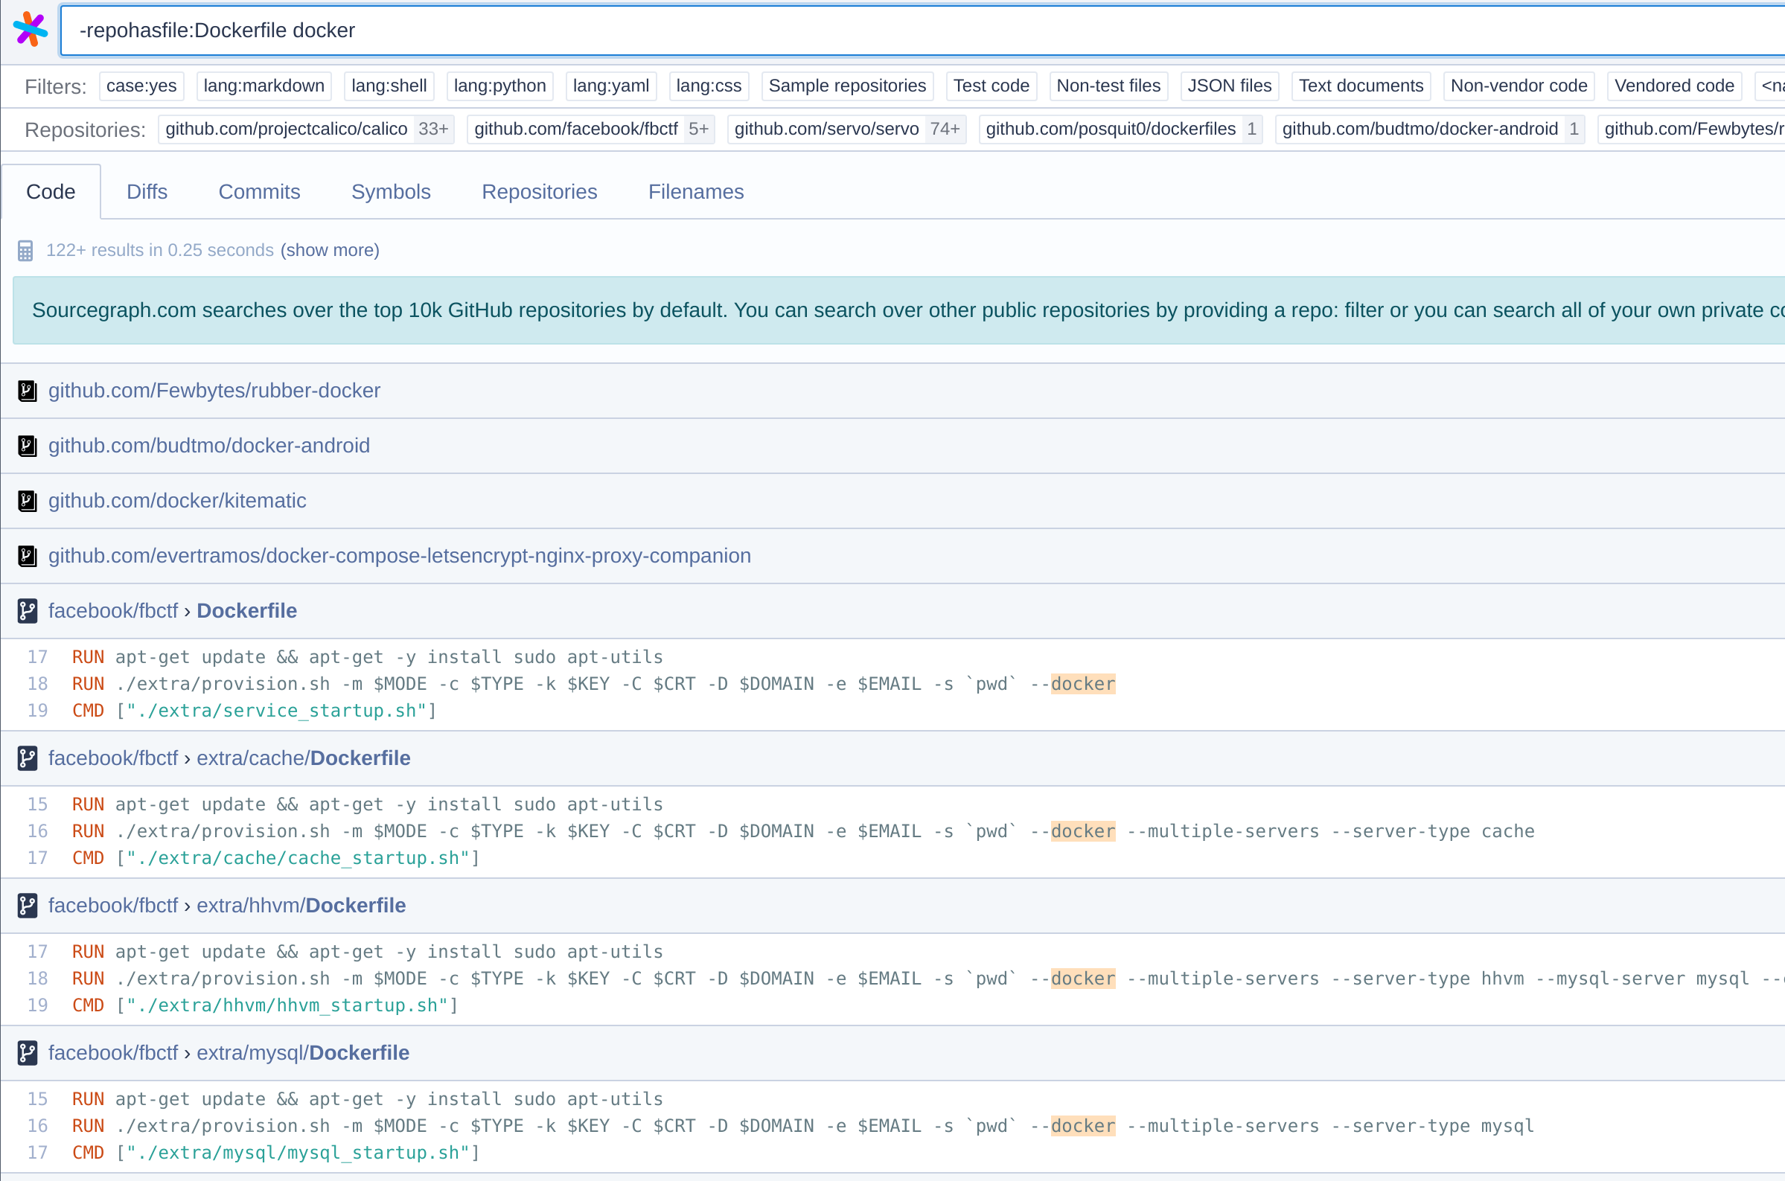The width and height of the screenshot is (1785, 1181).
Task: Open the Symbols tab
Action: coord(390,192)
